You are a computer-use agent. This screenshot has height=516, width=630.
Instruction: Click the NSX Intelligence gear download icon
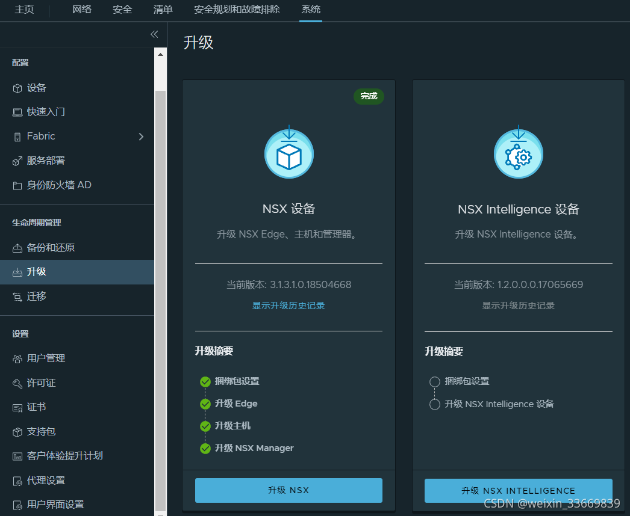pos(519,152)
